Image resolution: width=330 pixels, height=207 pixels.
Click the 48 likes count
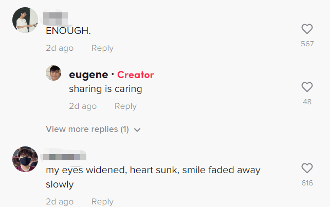(x=307, y=102)
